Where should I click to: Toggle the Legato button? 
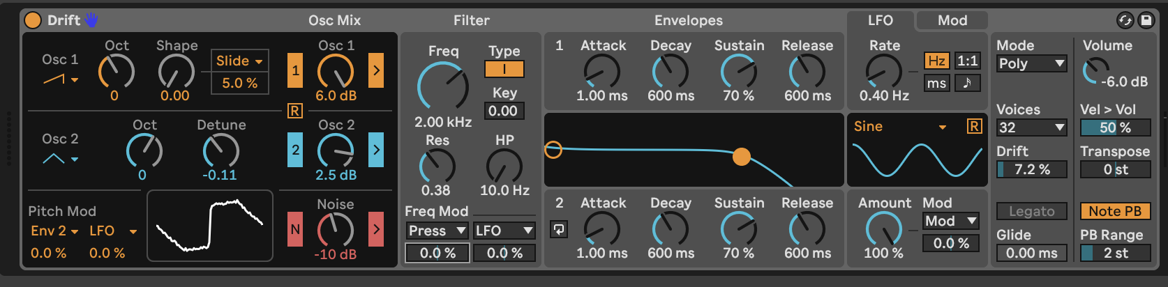[1032, 211]
